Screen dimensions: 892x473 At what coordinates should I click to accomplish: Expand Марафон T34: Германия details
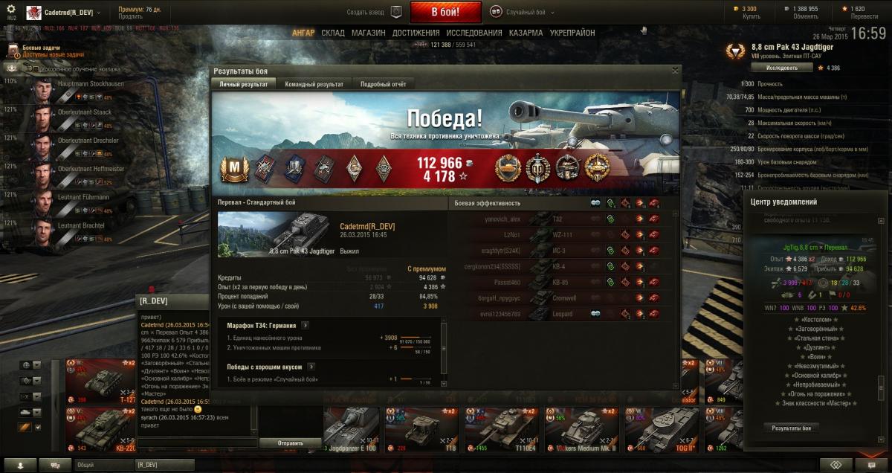(306, 326)
